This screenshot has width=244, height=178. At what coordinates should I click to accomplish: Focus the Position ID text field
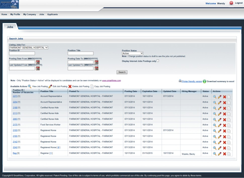(22, 53)
